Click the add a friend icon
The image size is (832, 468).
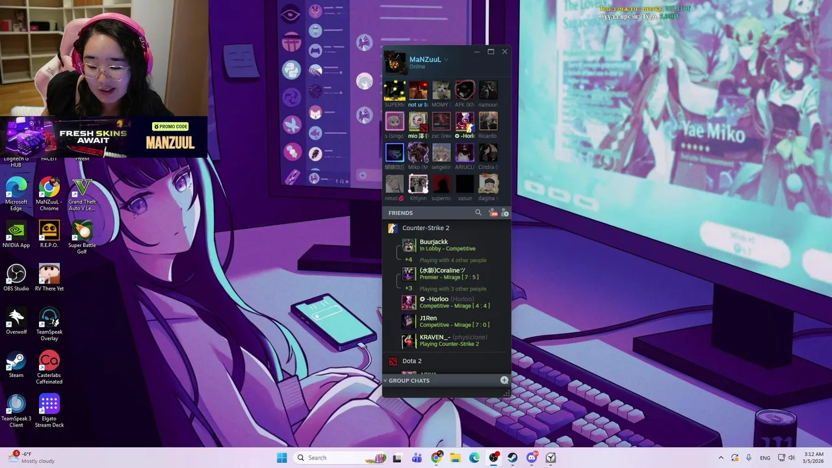tap(505, 213)
